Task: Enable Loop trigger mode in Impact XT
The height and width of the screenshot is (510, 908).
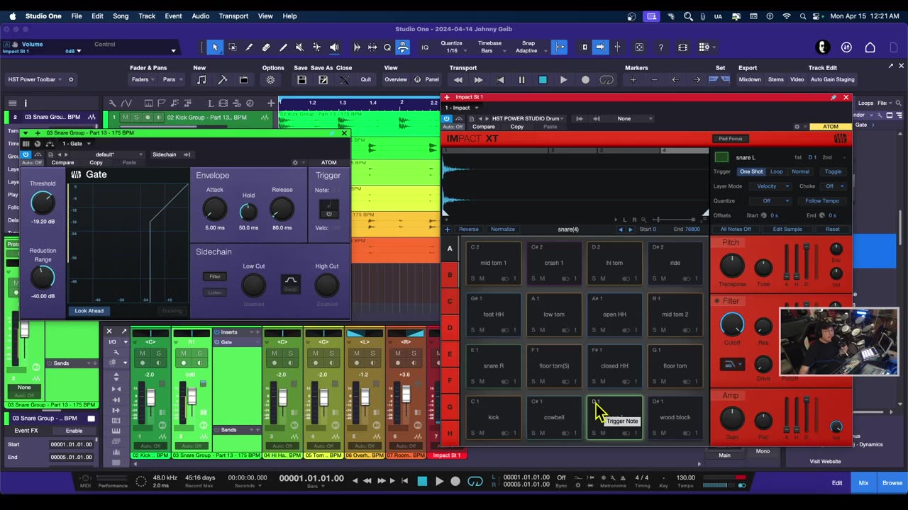Action: (x=777, y=171)
